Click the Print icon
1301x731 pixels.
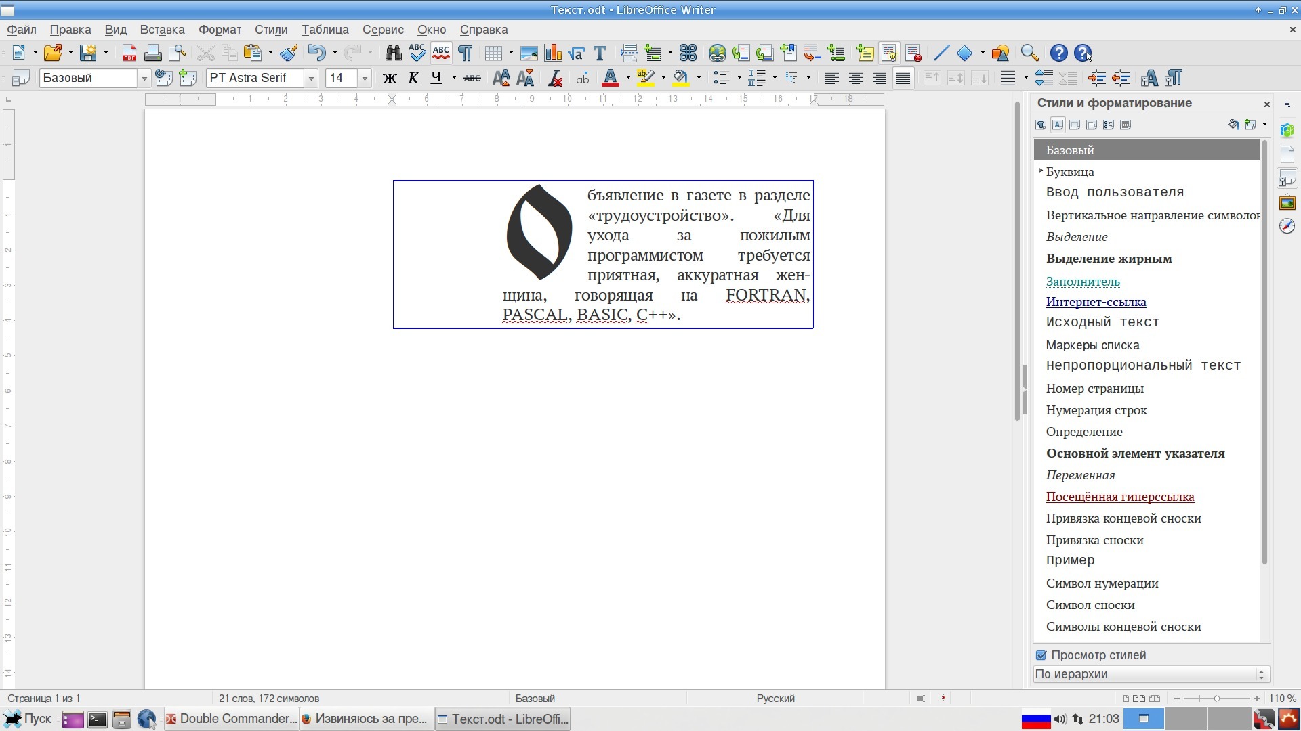(152, 53)
